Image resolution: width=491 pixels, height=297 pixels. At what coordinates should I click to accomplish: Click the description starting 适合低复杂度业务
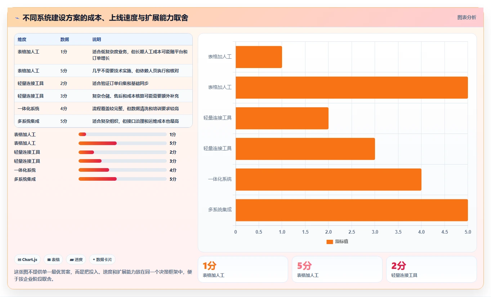point(140,55)
